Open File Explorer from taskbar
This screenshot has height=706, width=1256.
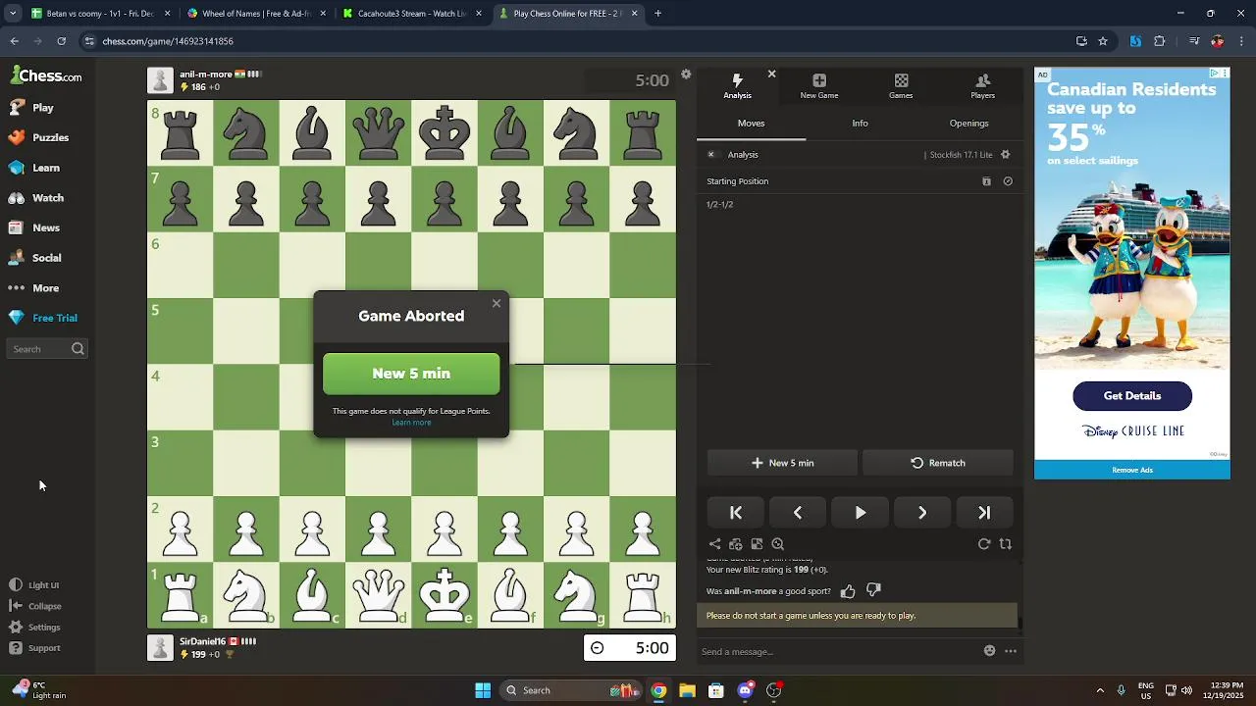point(687,690)
